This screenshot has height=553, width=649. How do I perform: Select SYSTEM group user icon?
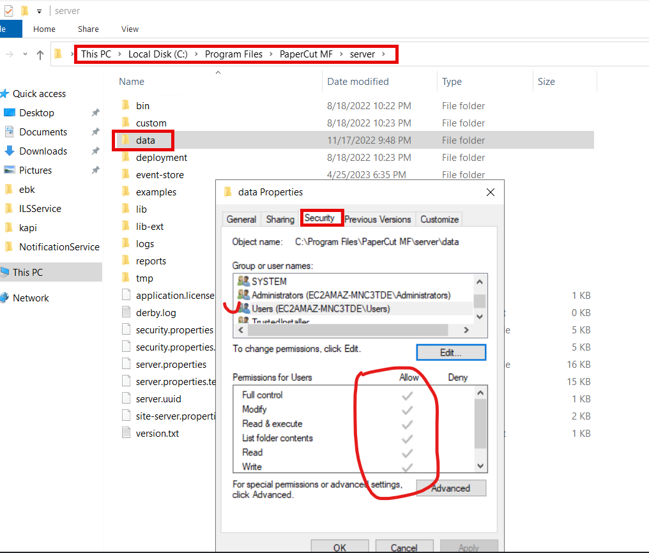pyautogui.click(x=243, y=281)
